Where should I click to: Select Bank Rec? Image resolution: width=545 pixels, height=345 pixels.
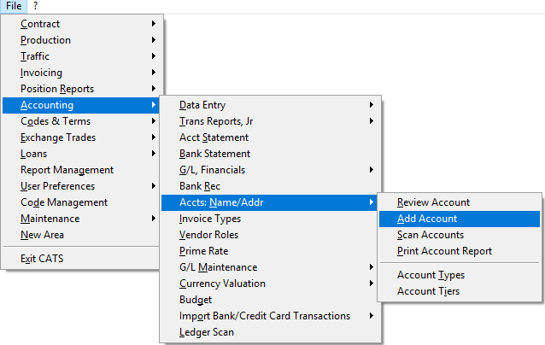coord(270,186)
